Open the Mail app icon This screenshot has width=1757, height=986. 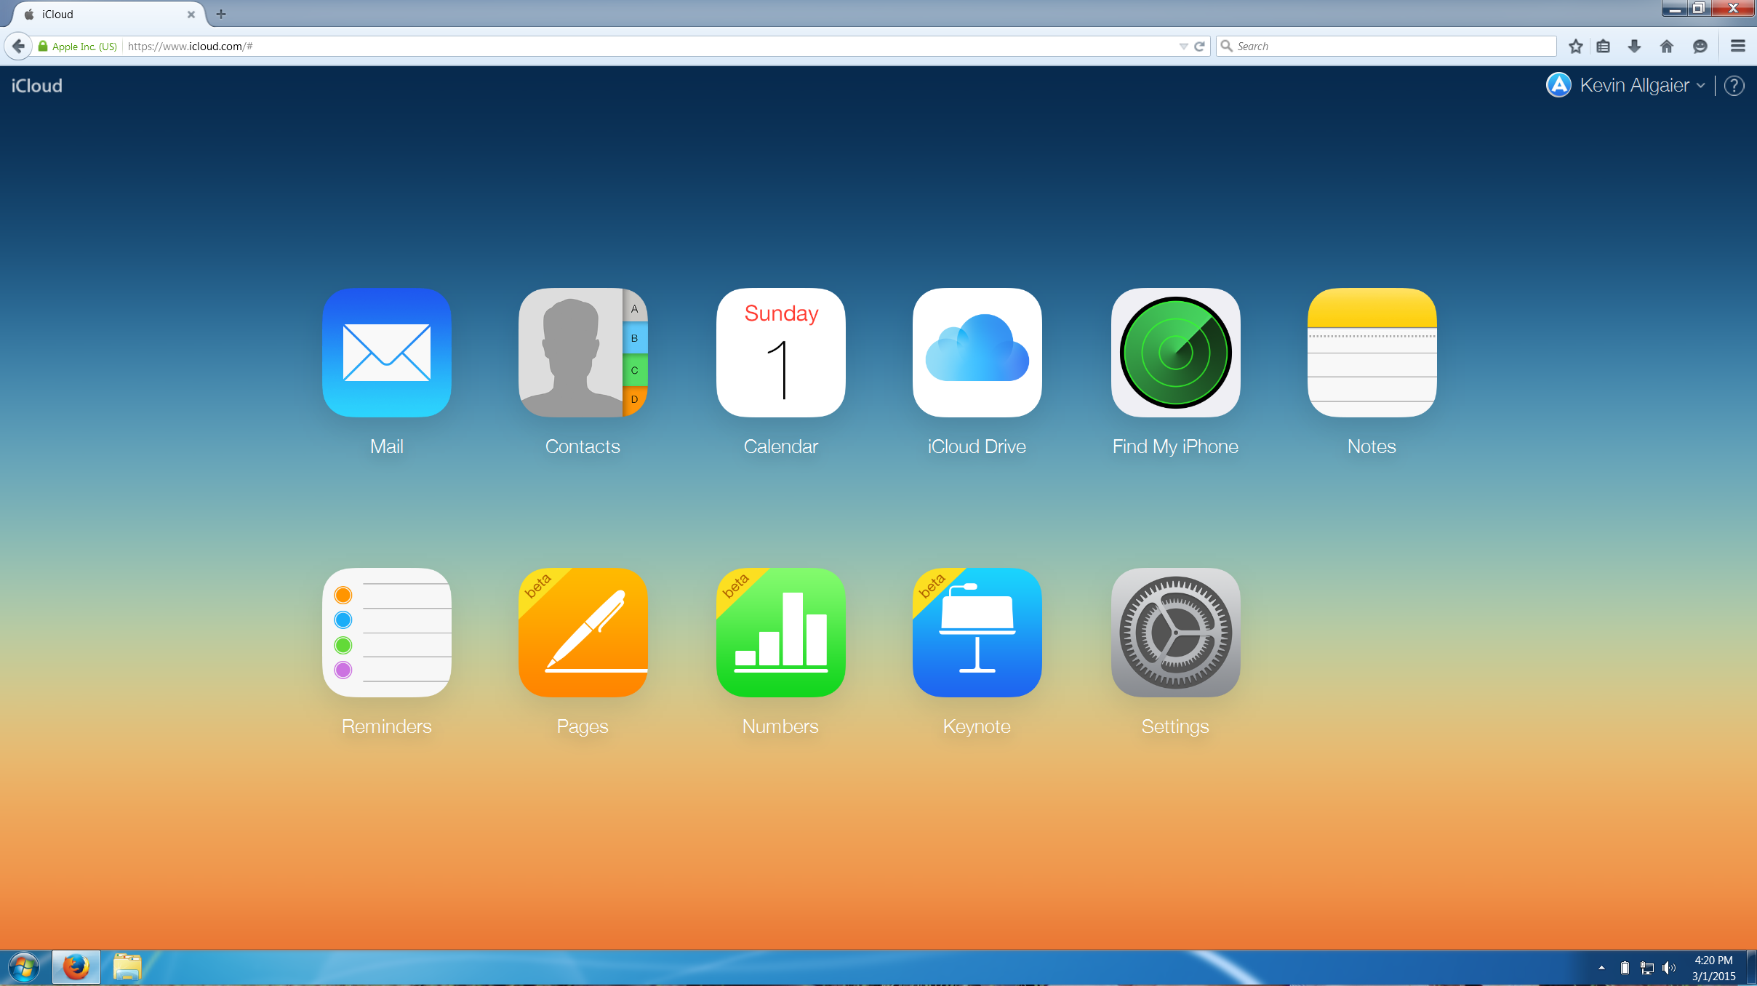(387, 353)
